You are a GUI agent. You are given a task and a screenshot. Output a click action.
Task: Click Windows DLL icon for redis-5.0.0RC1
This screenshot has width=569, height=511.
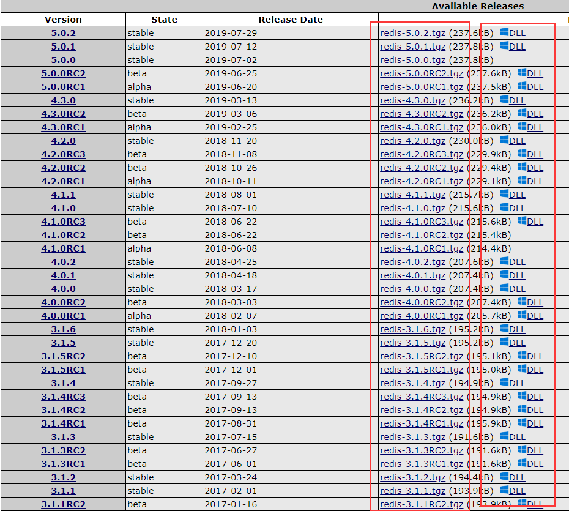tap(522, 86)
